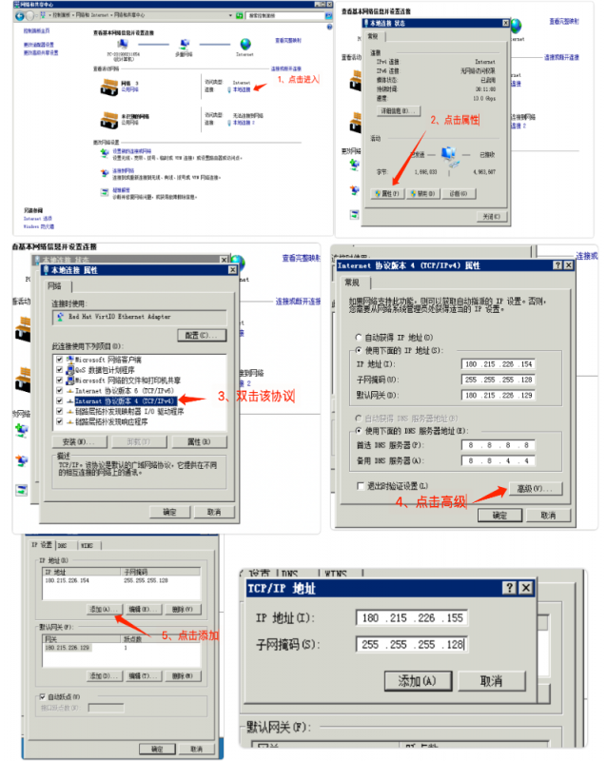Uncheck Internet 协议版本 6 (TCP/IPv6) checkbox
Image resolution: width=607 pixels, height=761 pixels.
tap(59, 390)
